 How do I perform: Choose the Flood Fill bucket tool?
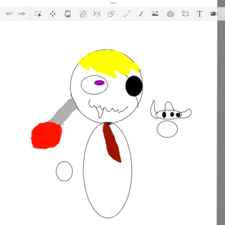pyautogui.click(x=67, y=13)
